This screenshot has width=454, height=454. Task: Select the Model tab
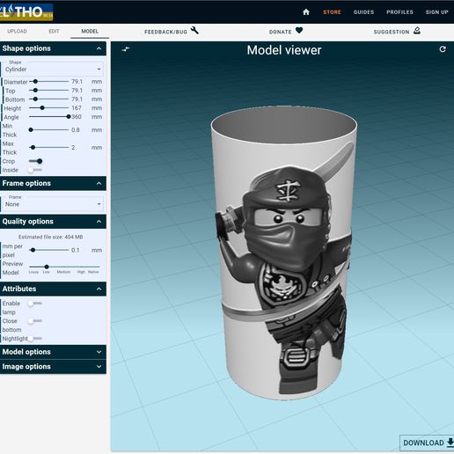tap(90, 31)
